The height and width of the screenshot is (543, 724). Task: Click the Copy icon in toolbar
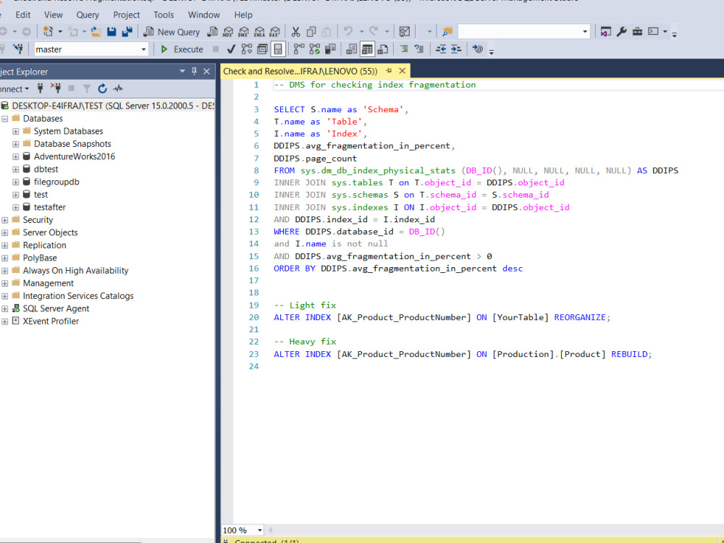[311, 32]
